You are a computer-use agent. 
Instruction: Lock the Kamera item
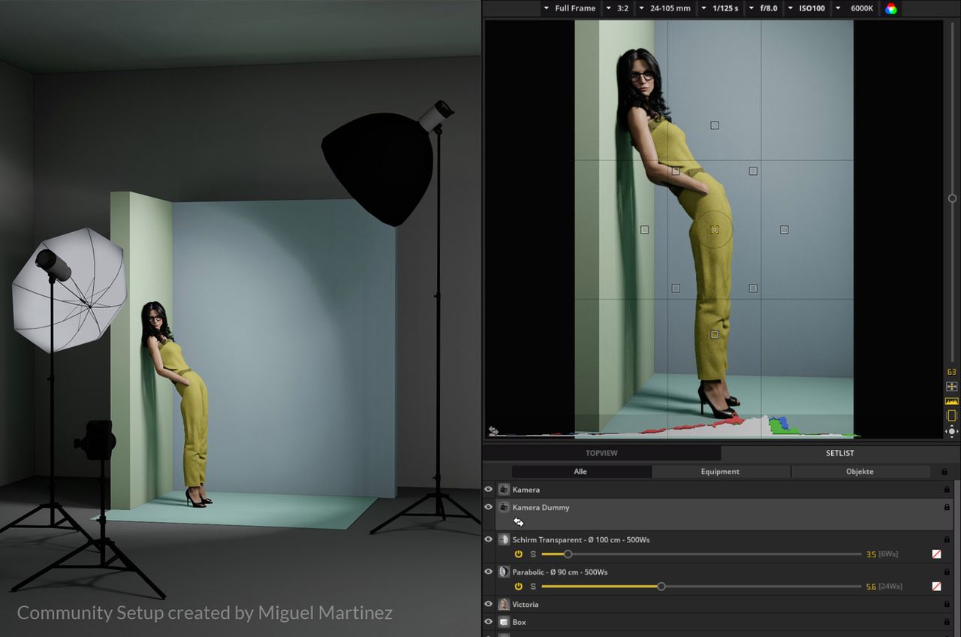point(947,490)
